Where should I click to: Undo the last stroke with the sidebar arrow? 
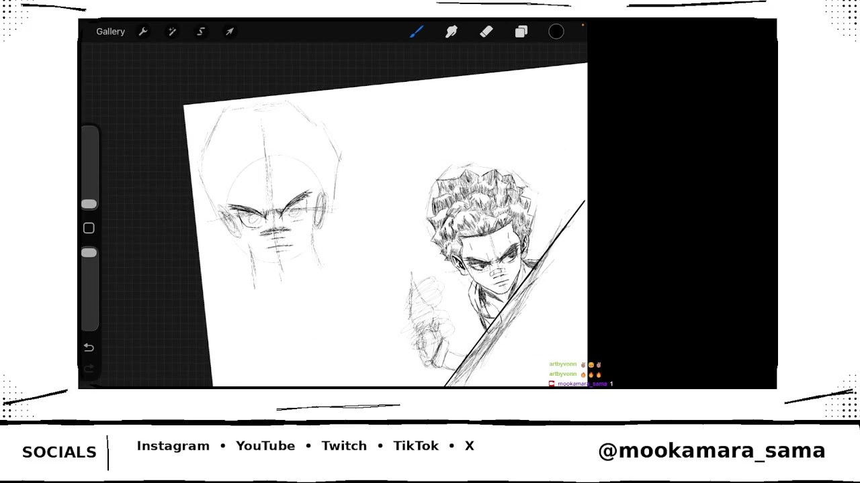pos(89,347)
